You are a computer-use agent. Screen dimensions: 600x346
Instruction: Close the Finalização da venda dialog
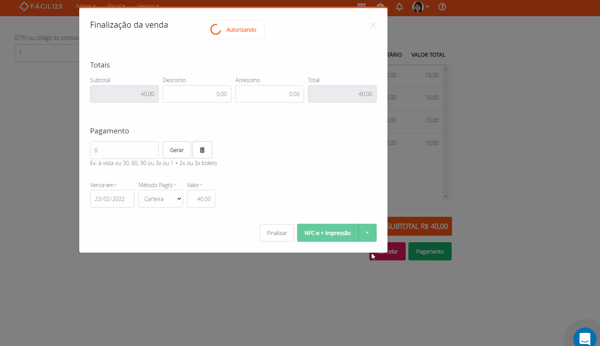point(373,25)
